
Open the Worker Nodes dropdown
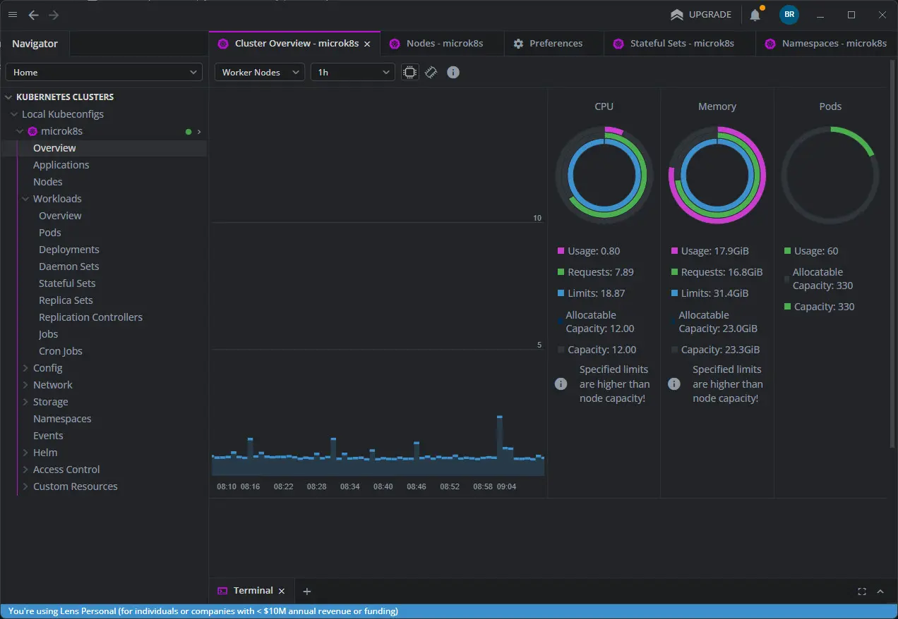pyautogui.click(x=259, y=72)
